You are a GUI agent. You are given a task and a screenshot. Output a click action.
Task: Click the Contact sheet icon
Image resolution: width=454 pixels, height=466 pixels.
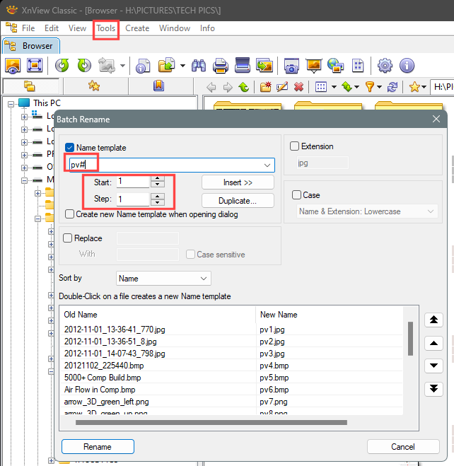tap(358, 66)
